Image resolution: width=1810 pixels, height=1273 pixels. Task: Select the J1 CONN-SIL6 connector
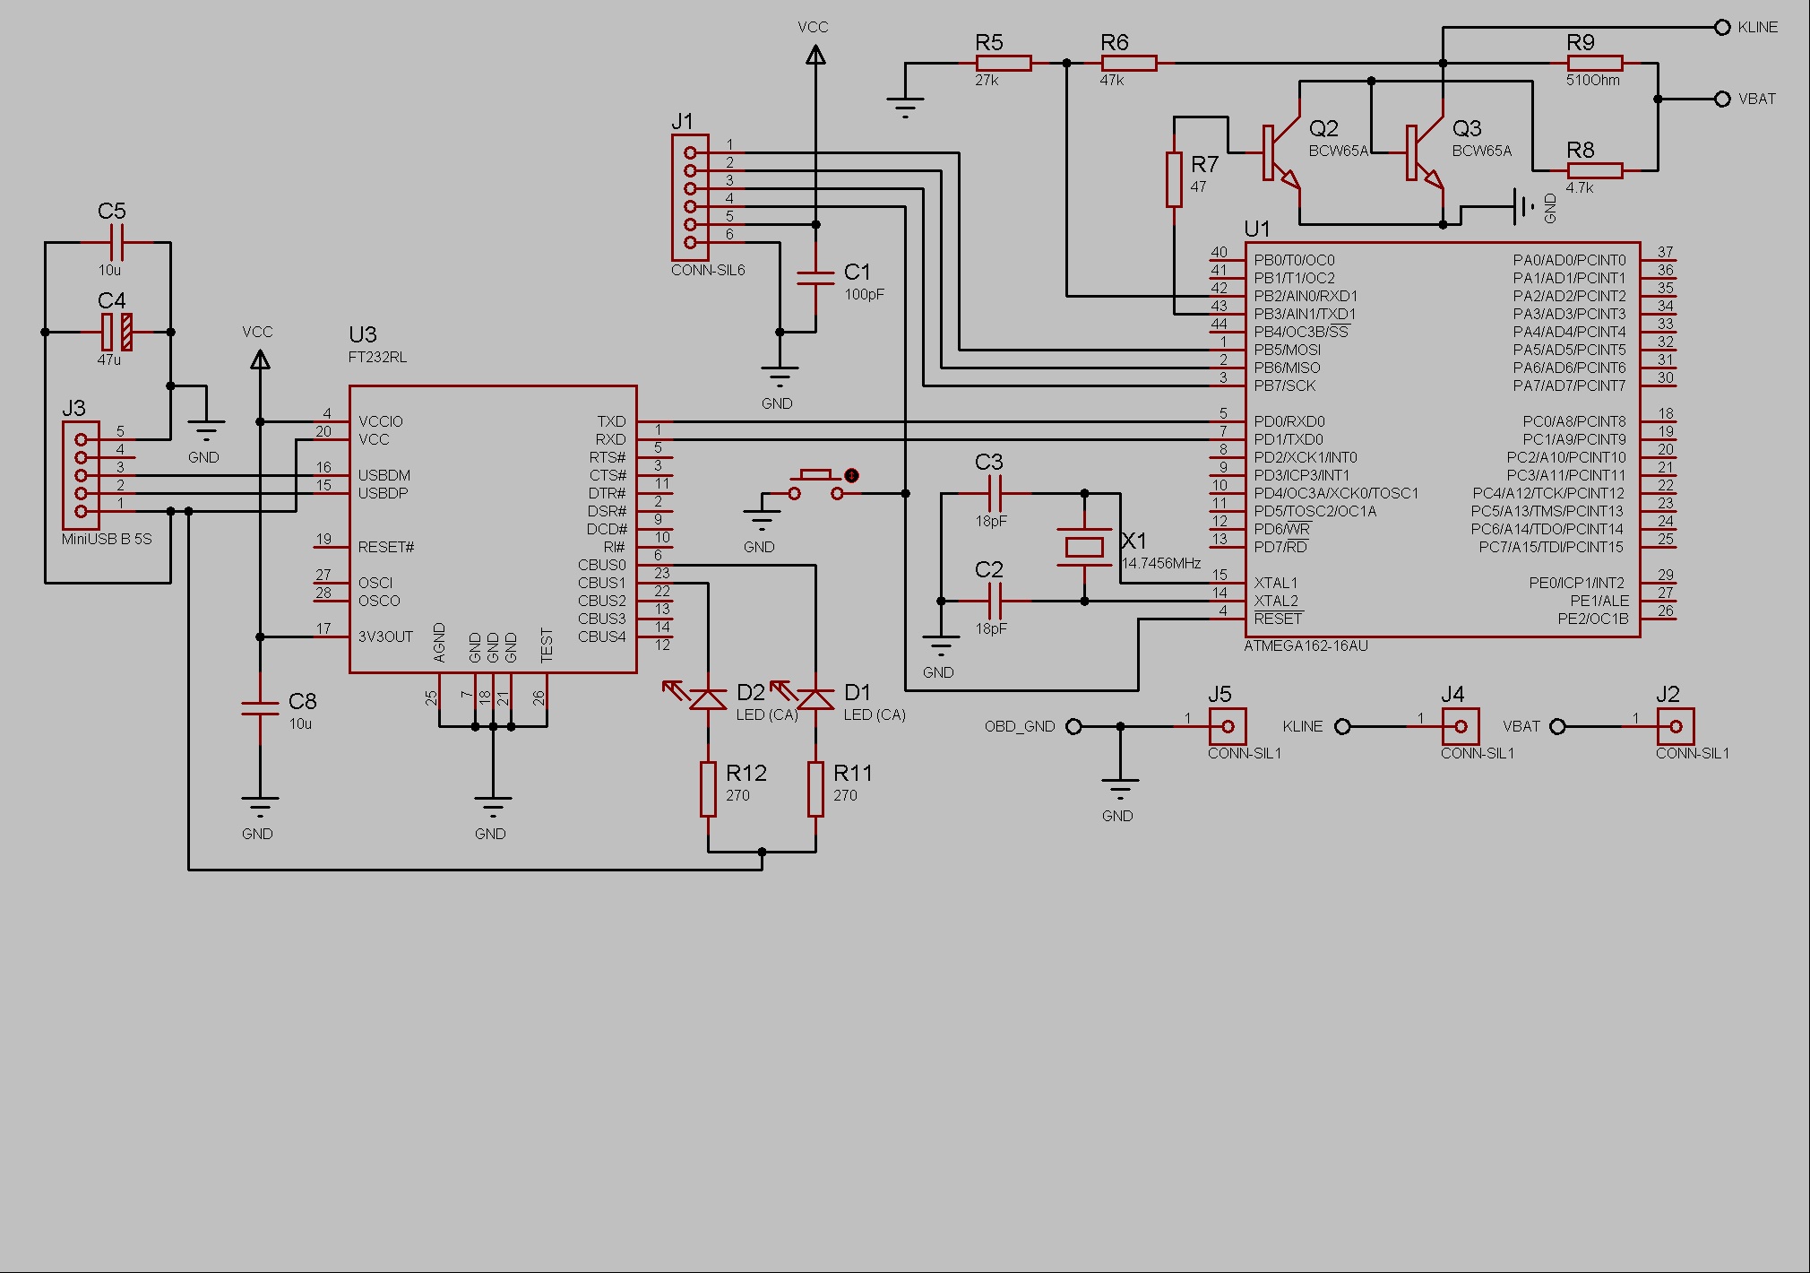690,197
